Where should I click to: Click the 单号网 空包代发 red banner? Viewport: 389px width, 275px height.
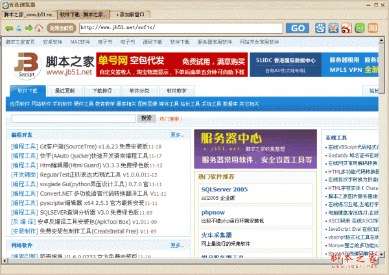172,64
